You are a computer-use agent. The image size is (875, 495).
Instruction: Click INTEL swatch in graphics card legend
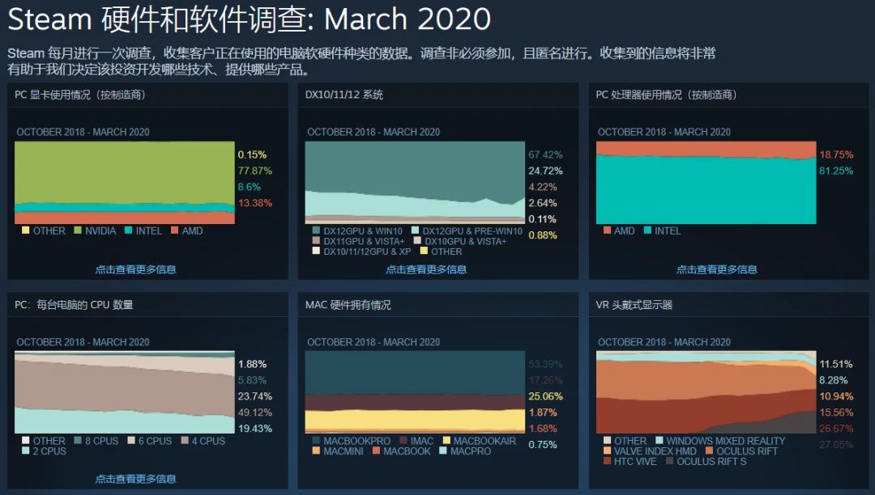(x=128, y=231)
